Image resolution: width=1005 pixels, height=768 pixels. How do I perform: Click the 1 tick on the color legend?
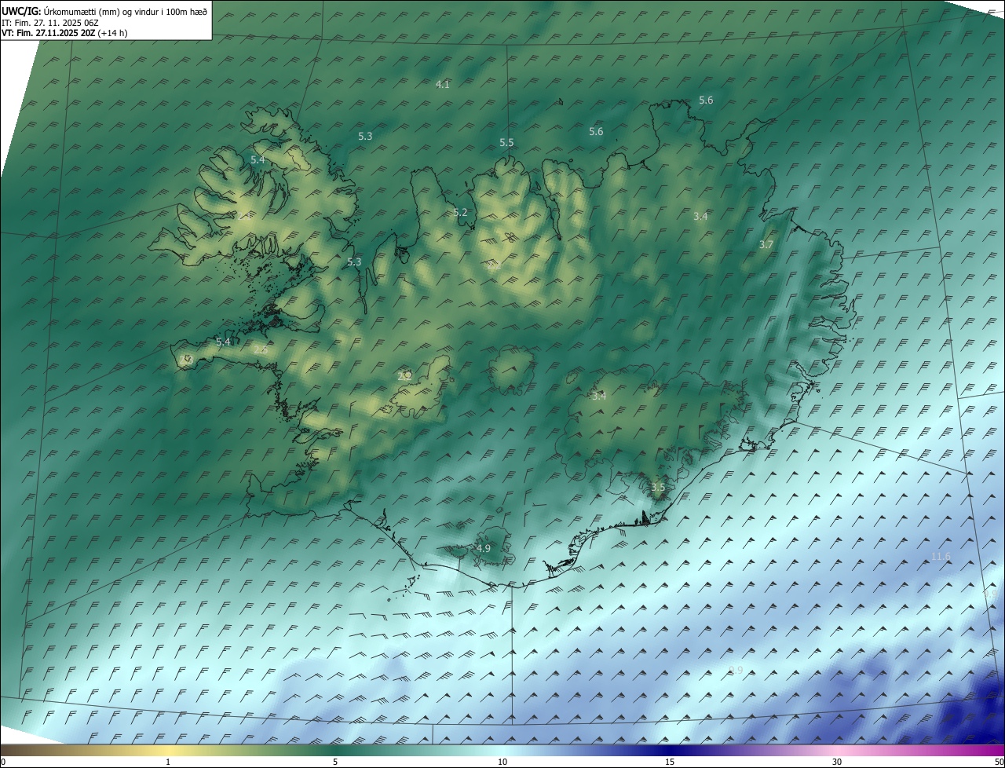(x=168, y=762)
